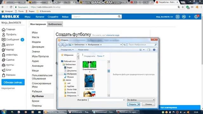Open Robux in Roblox header
203x114 pixels.
(x=65, y=17)
